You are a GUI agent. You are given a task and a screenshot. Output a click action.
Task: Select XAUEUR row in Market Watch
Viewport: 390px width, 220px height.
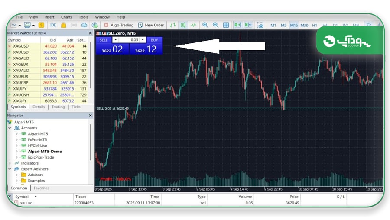pos(47,76)
